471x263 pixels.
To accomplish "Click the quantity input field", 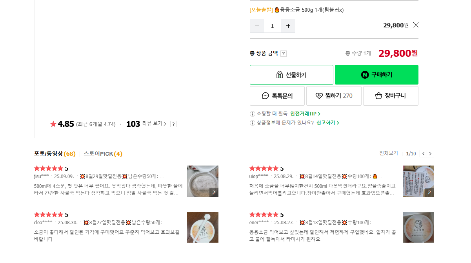I will click(x=273, y=26).
